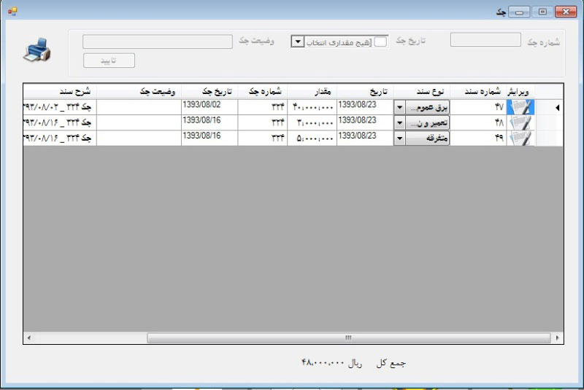Click the application icon in title bar
Viewport: 584px width, 390px height.
(x=12, y=12)
